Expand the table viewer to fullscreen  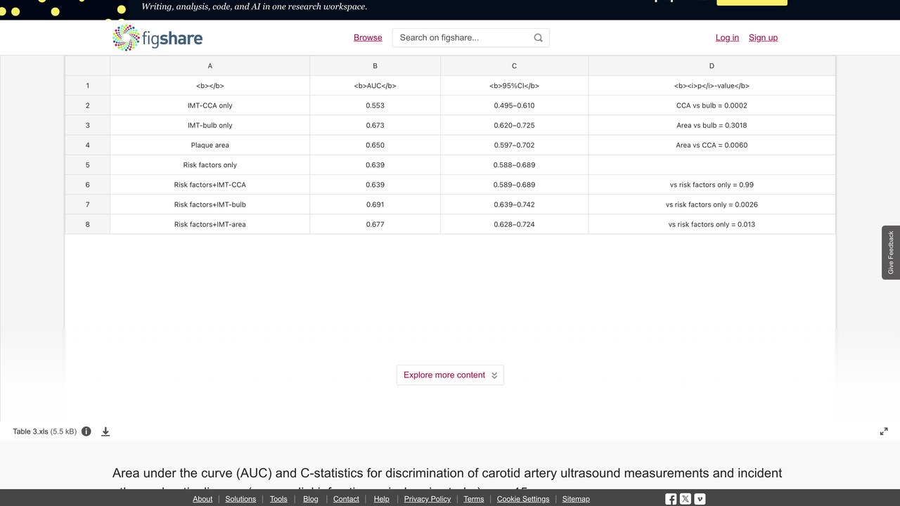tap(884, 432)
